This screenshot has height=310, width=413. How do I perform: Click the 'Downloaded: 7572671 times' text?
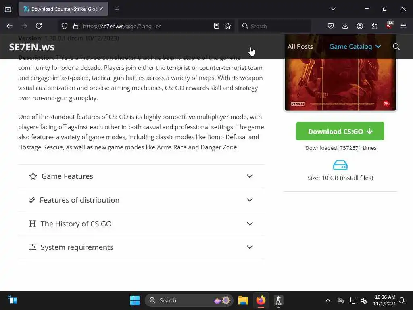click(x=340, y=148)
